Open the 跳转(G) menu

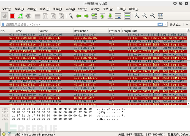click(44, 9)
